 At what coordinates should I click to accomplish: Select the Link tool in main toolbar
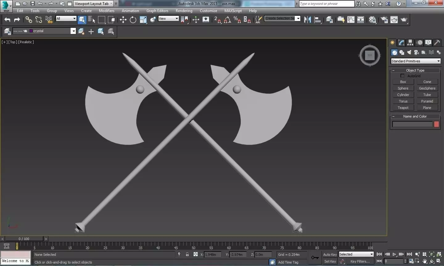click(x=29, y=20)
